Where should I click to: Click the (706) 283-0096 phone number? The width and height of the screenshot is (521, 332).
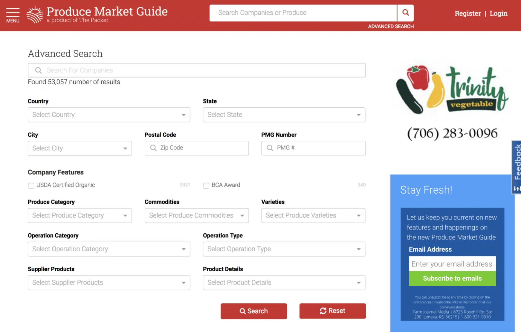tap(452, 133)
